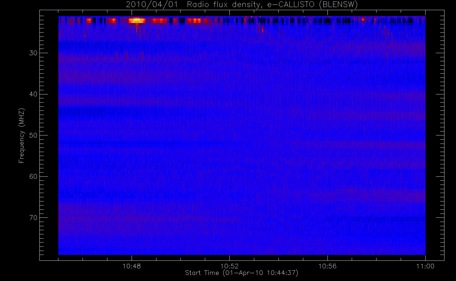This screenshot has width=456, height=281.
Task: Click the bright yellow radio burst near 10:48
Action: (x=137, y=20)
